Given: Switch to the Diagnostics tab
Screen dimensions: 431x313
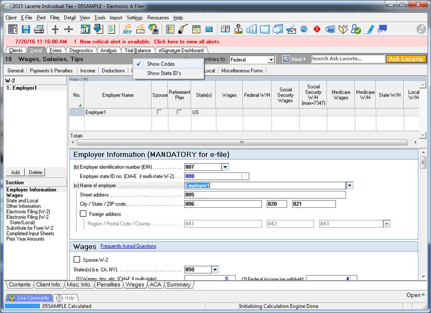Looking at the screenshot, I should (x=81, y=50).
